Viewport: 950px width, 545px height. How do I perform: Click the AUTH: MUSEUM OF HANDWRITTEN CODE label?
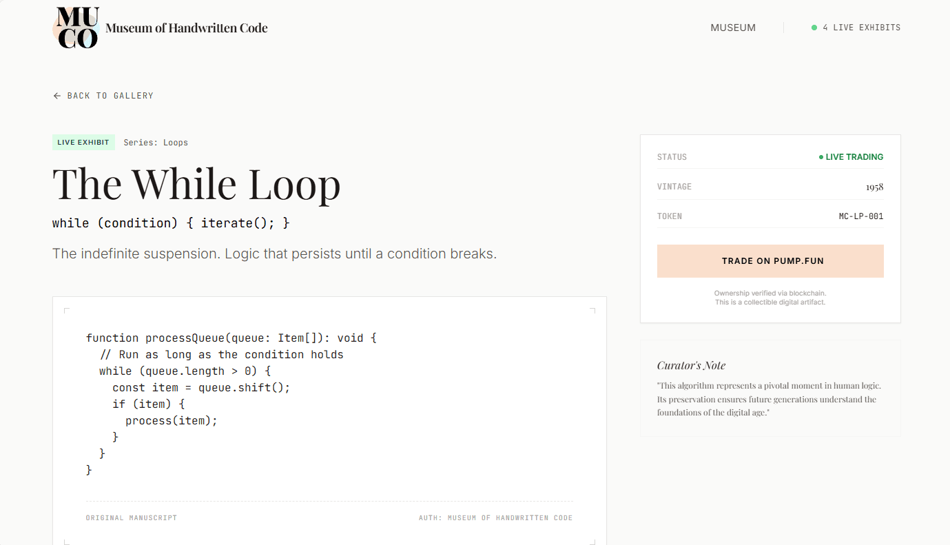[x=495, y=517]
